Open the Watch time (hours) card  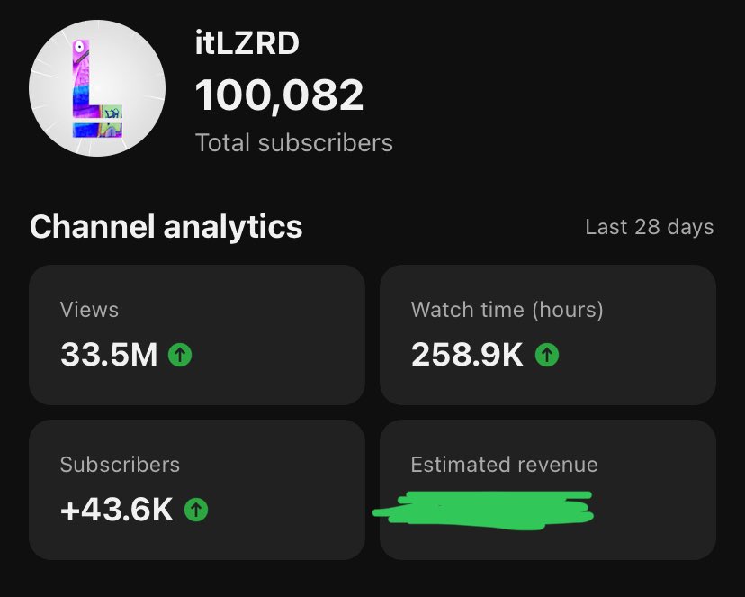click(x=548, y=335)
